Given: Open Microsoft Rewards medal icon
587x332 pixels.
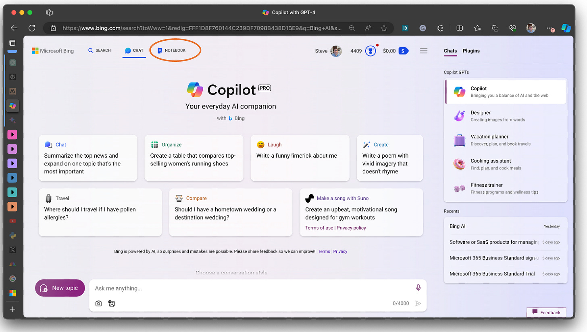Looking at the screenshot, I should (x=371, y=51).
